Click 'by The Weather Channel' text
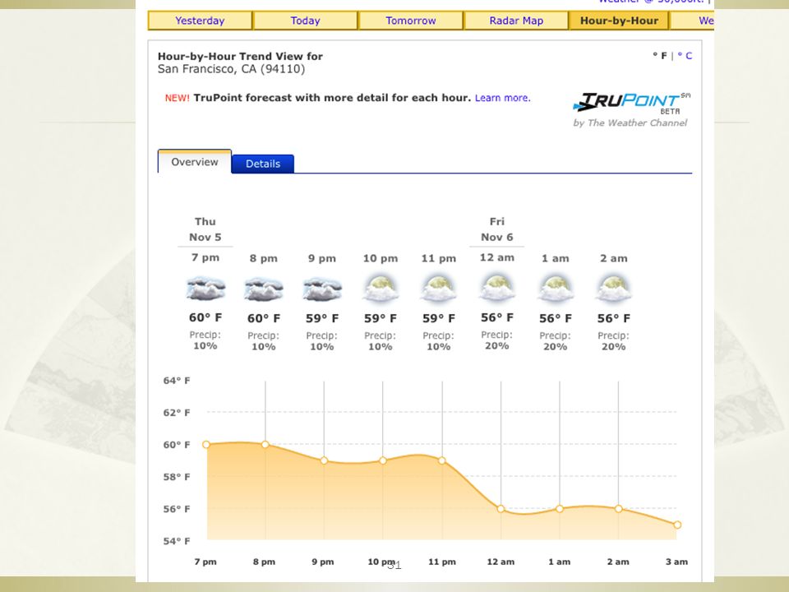The height and width of the screenshot is (592, 789). point(630,123)
